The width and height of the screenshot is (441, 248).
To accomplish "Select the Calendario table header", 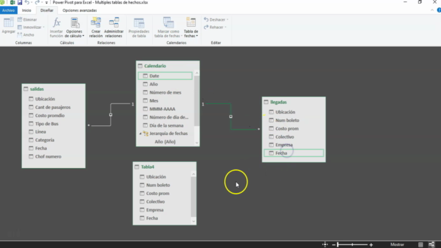I will tap(167, 66).
